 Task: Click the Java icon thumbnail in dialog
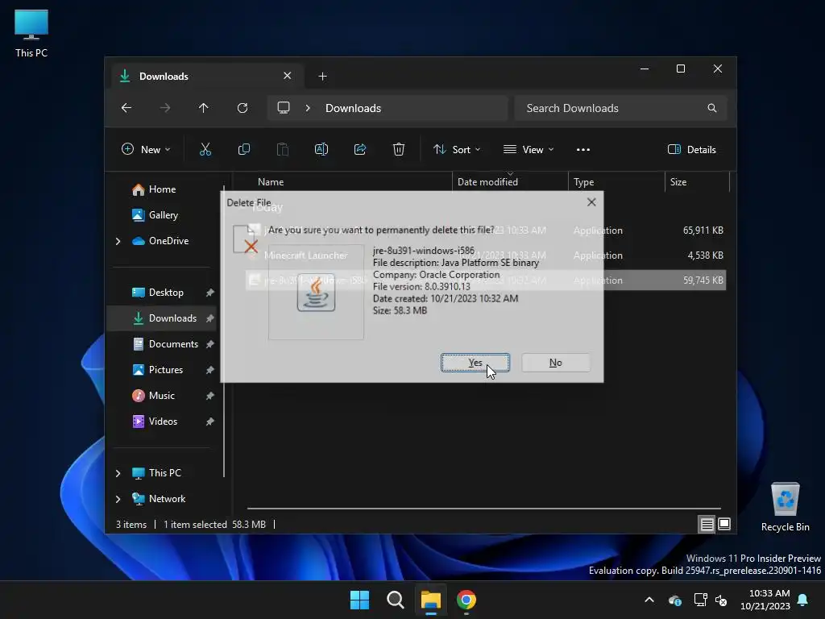[x=316, y=292]
